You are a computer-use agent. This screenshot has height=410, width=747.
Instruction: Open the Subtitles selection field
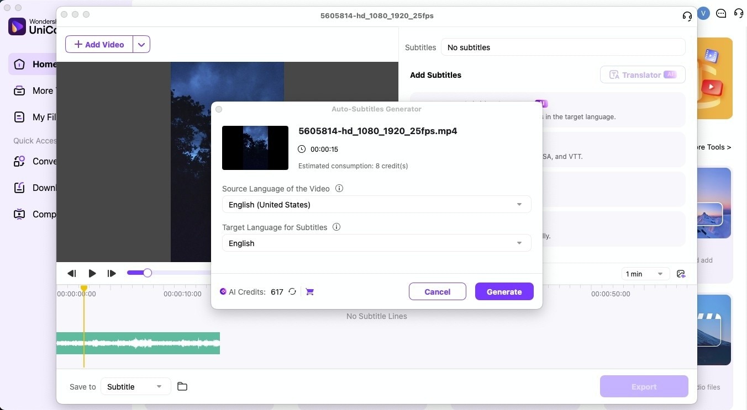pos(563,47)
